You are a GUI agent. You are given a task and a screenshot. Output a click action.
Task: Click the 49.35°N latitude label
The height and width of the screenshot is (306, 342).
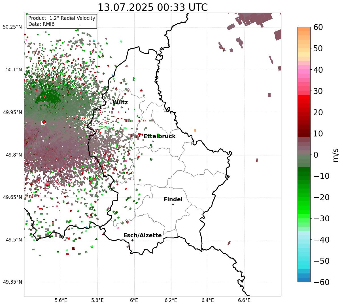point(12,282)
